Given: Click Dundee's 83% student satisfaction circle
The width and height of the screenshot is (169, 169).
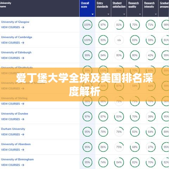Looking at the screenshot, I should coord(119,117).
